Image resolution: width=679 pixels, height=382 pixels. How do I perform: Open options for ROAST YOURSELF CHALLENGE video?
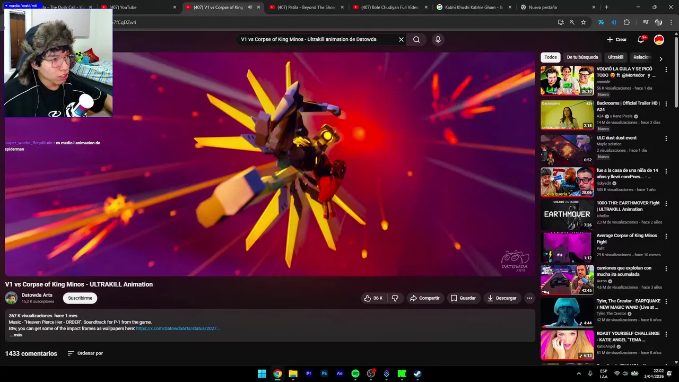666,334
